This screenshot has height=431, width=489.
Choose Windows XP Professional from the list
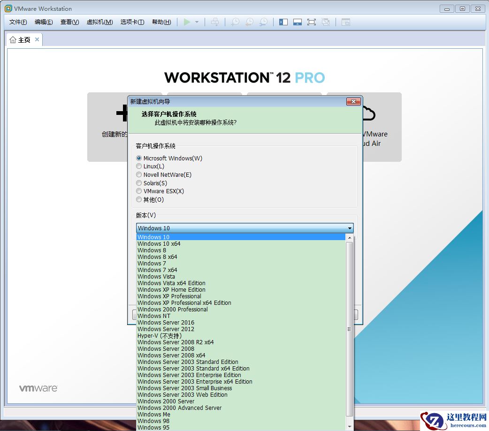pyautogui.click(x=169, y=296)
